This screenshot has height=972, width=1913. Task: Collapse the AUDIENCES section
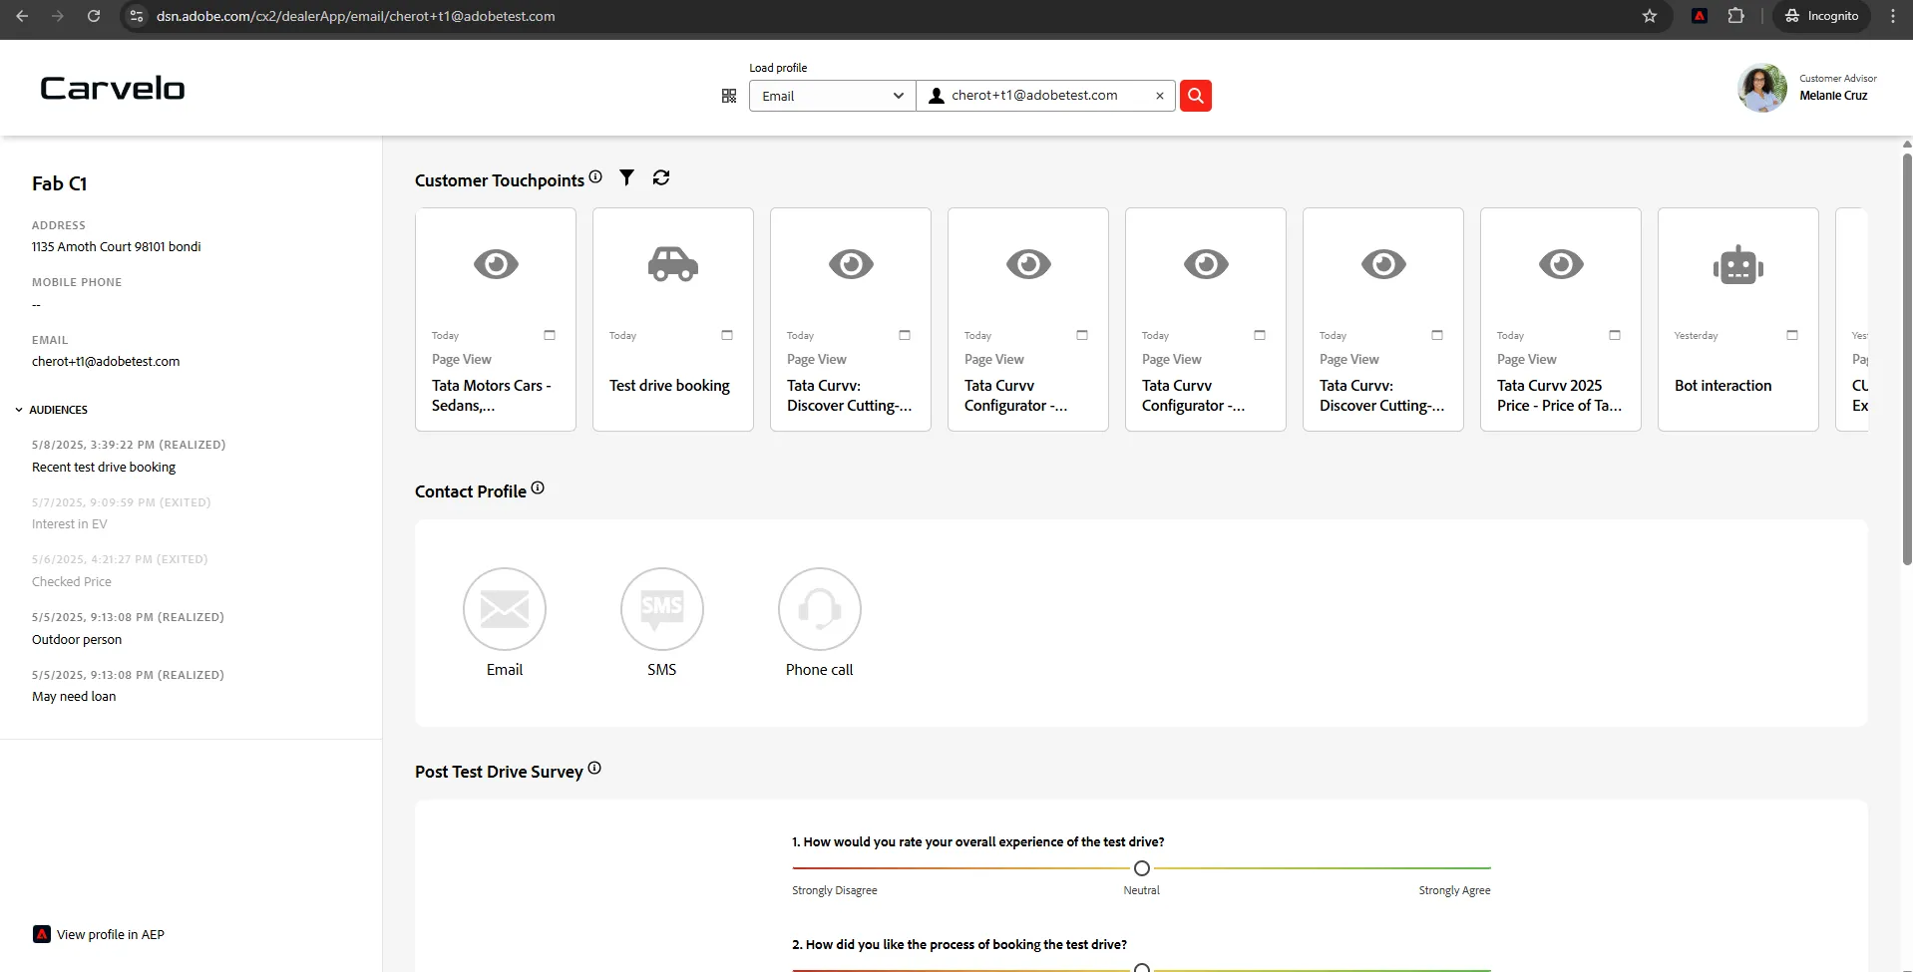51,410
